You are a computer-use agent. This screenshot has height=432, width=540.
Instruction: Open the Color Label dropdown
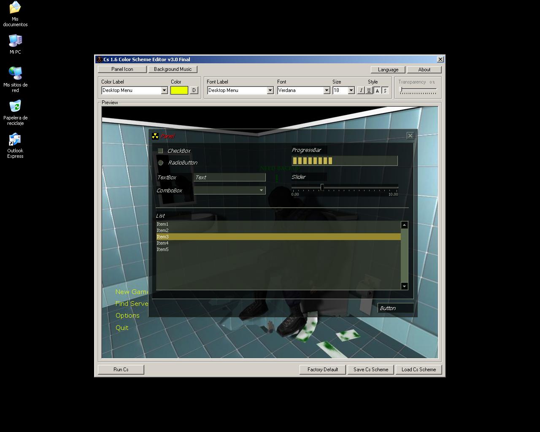click(164, 90)
